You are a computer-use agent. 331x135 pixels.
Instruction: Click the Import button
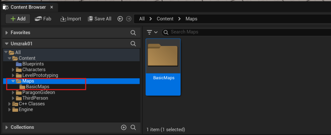pos(71,19)
